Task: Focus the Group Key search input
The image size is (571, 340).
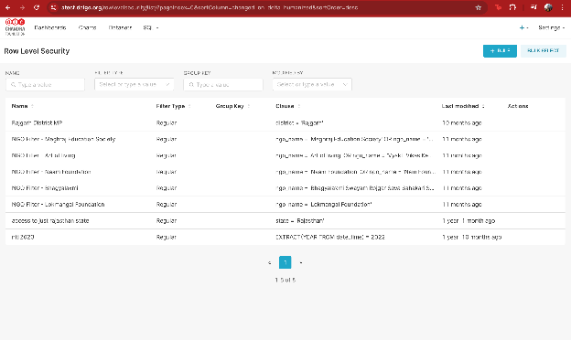Action: coord(223,85)
